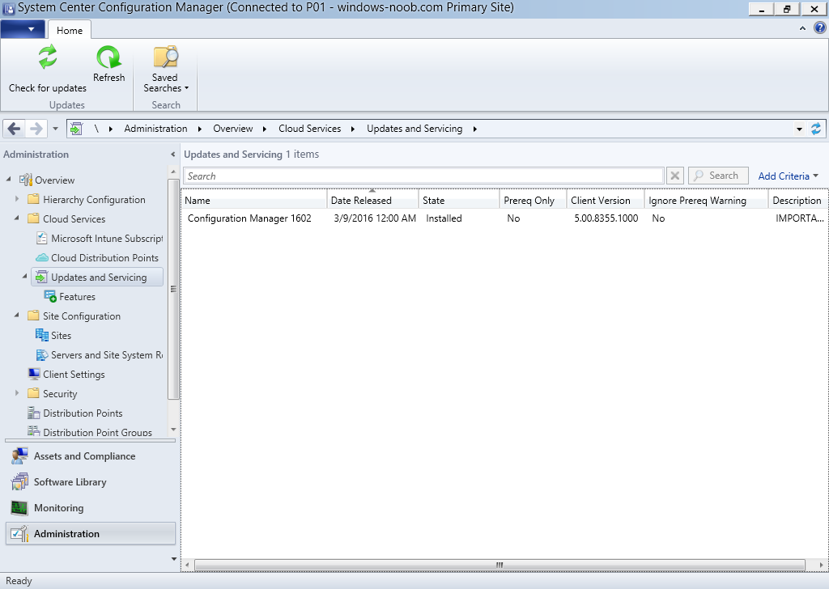Click Overview in the breadcrumb path
The width and height of the screenshot is (829, 589).
tap(232, 129)
